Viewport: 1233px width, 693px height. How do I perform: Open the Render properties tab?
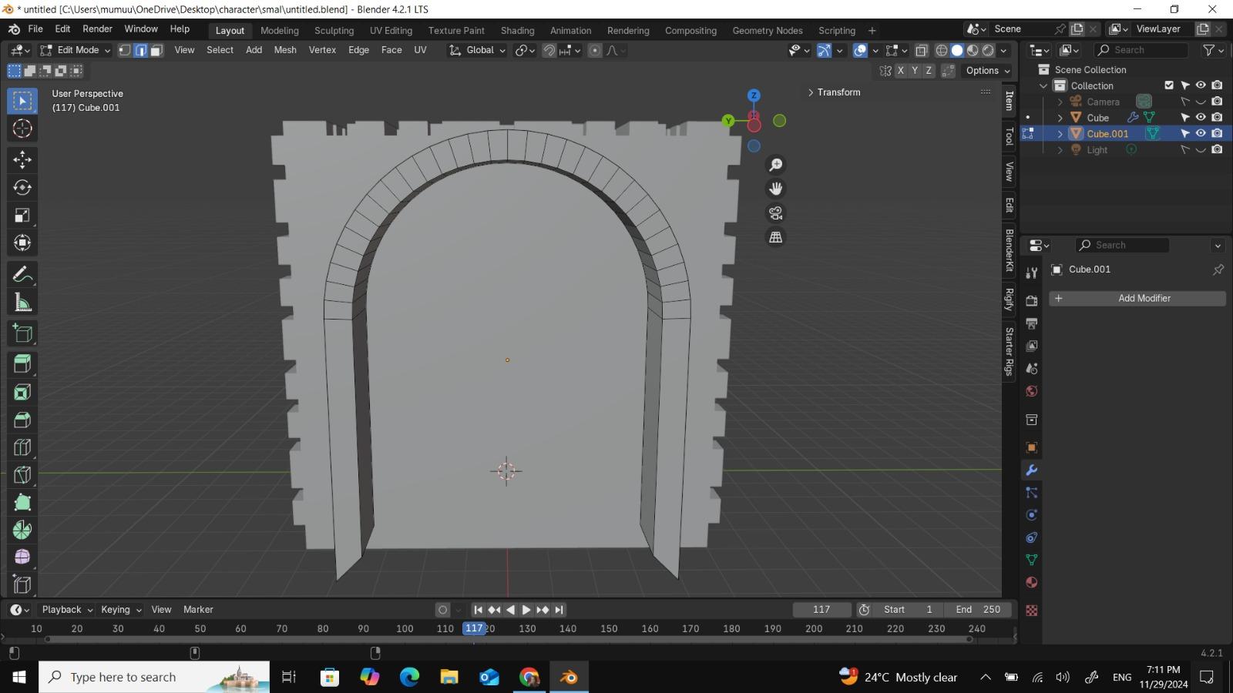click(1032, 300)
